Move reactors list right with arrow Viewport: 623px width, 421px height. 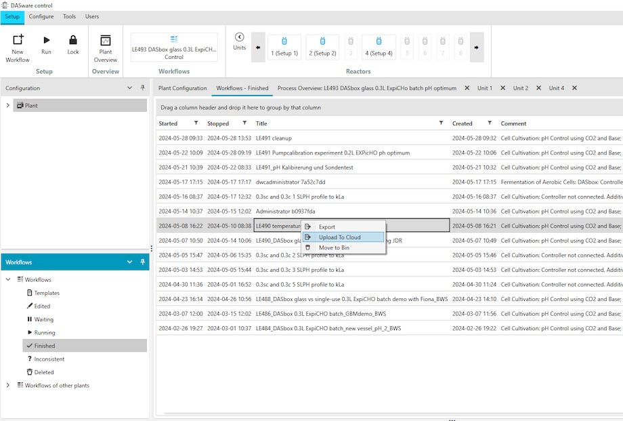tap(476, 47)
